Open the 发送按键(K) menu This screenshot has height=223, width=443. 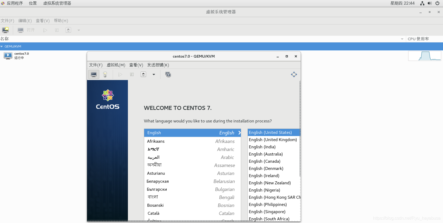click(x=158, y=65)
